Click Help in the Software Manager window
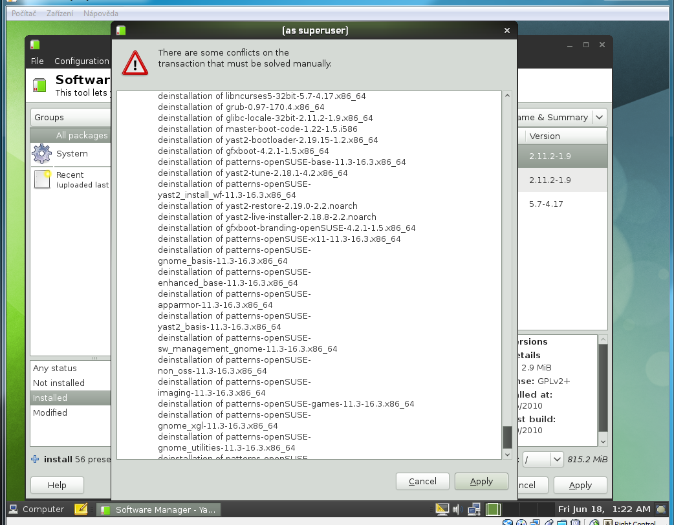Image resolution: width=674 pixels, height=525 pixels. [x=57, y=485]
